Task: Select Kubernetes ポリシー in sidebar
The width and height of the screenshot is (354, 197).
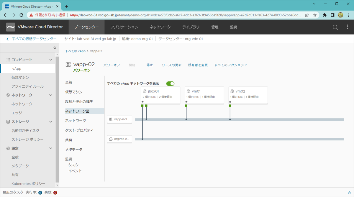Action: [x=28, y=183]
